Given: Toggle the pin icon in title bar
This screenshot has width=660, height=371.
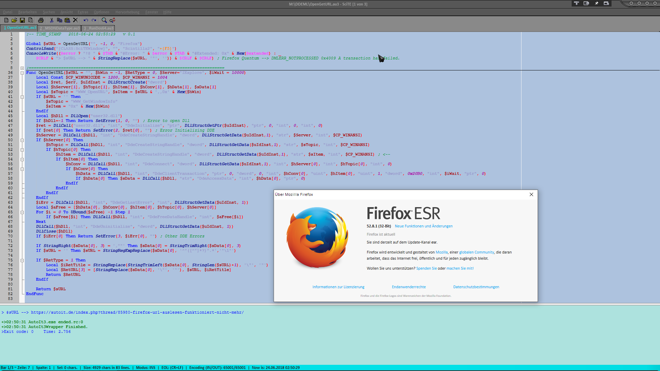Looking at the screenshot, I should pyautogui.click(x=597, y=3).
